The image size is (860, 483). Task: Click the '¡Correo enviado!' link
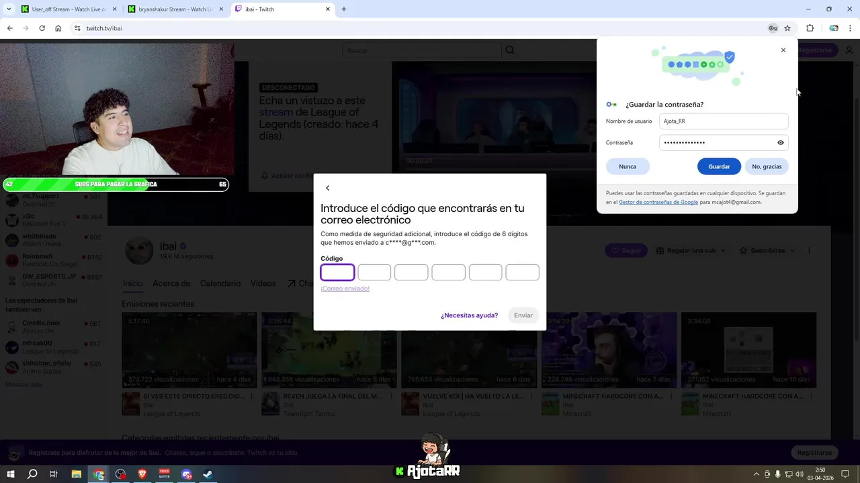pos(345,288)
